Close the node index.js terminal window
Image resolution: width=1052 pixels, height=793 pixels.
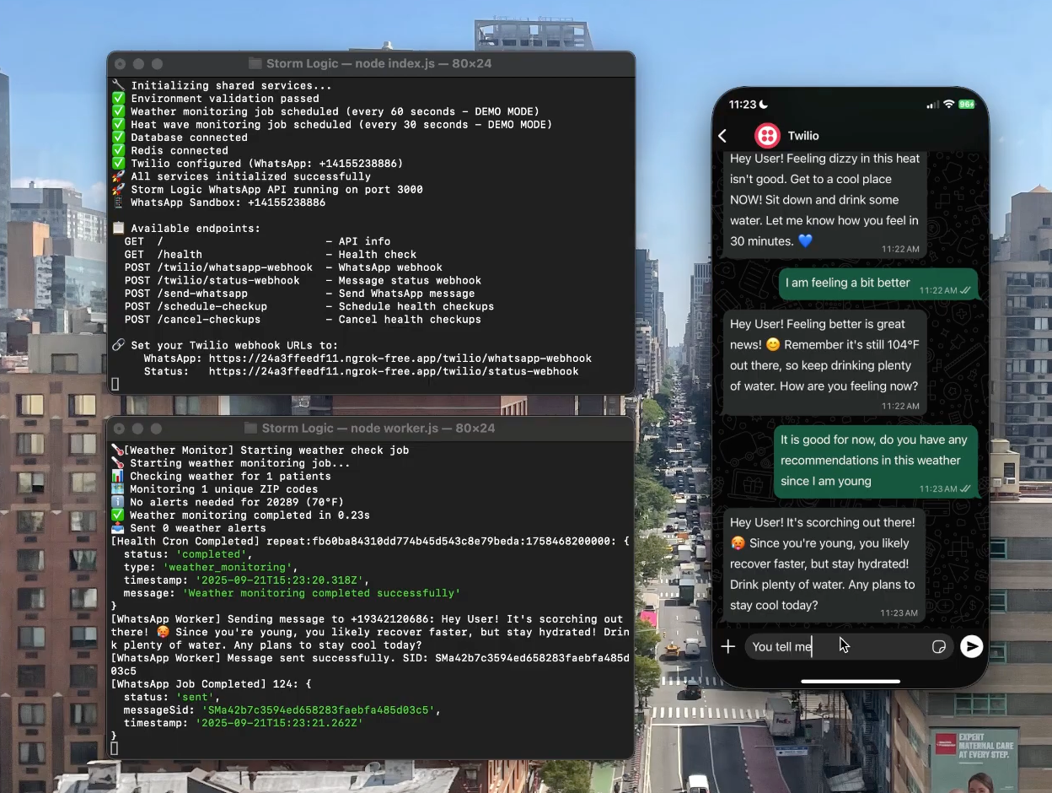tap(120, 64)
